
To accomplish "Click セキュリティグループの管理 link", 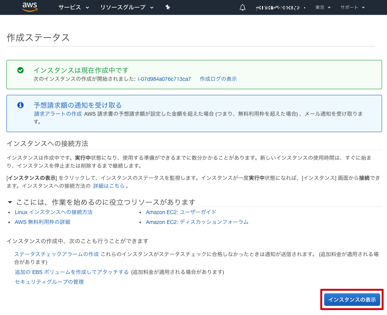I will (49, 282).
